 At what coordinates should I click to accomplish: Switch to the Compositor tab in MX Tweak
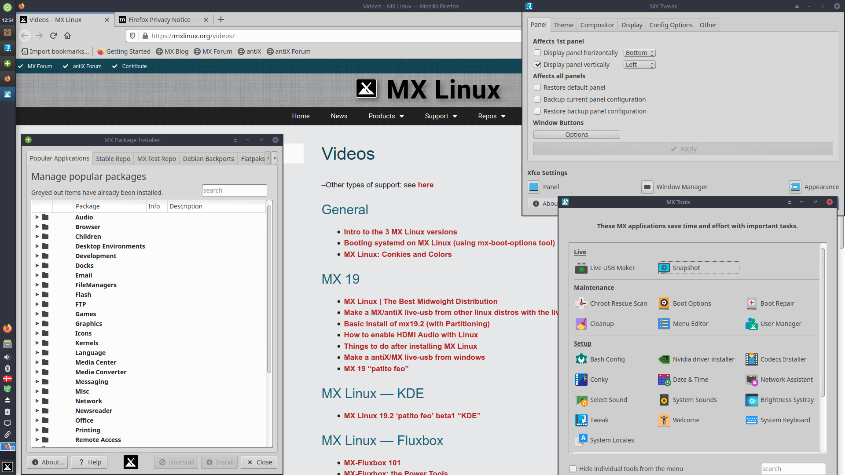597,25
